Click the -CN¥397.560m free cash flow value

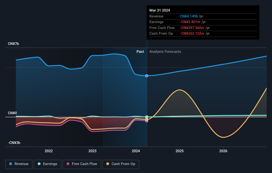pos(192,28)
